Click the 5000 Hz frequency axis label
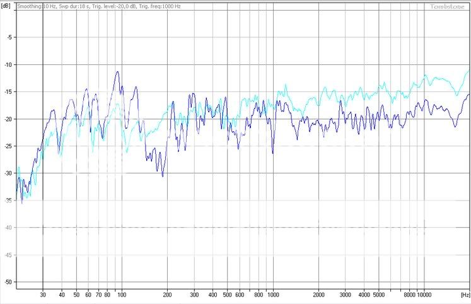This screenshot has width=471, height=304. [379, 295]
